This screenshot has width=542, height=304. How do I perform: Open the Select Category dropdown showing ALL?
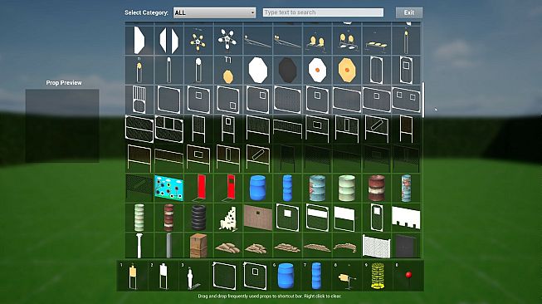214,12
